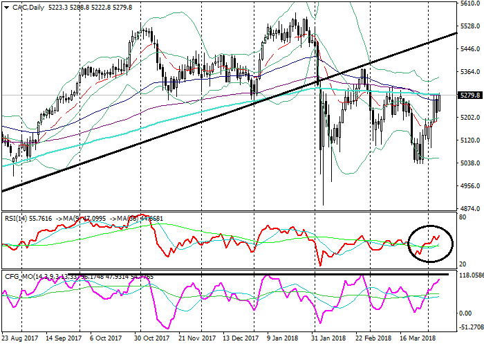Click the 9 Jan 2018 date label
The width and height of the screenshot is (484, 346).
point(284,340)
